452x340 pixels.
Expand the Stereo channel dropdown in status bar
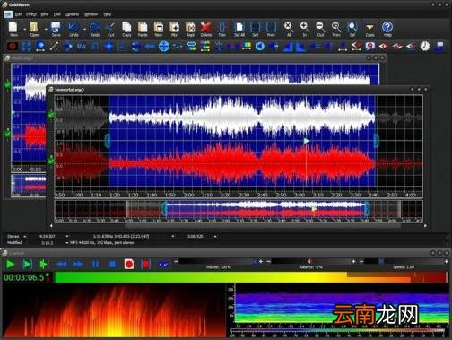(25, 236)
